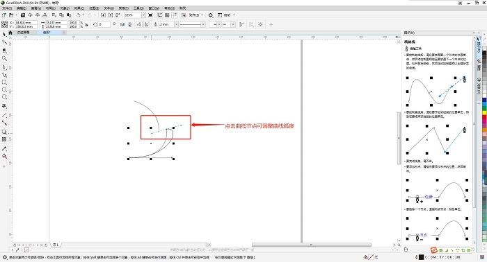The width and height of the screenshot is (487, 262).
Task: Pick the yellow color swatch in the palette
Action: pyautogui.click(x=484, y=113)
